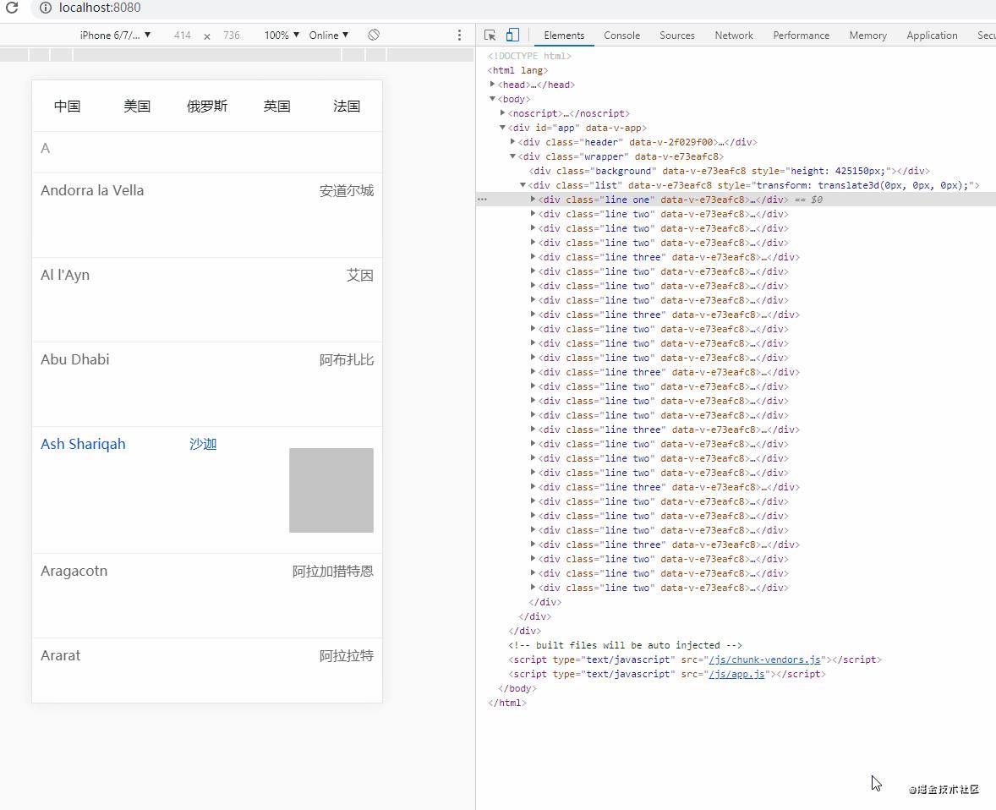Open the /js/app.js script link
The image size is (996, 810).
point(736,674)
